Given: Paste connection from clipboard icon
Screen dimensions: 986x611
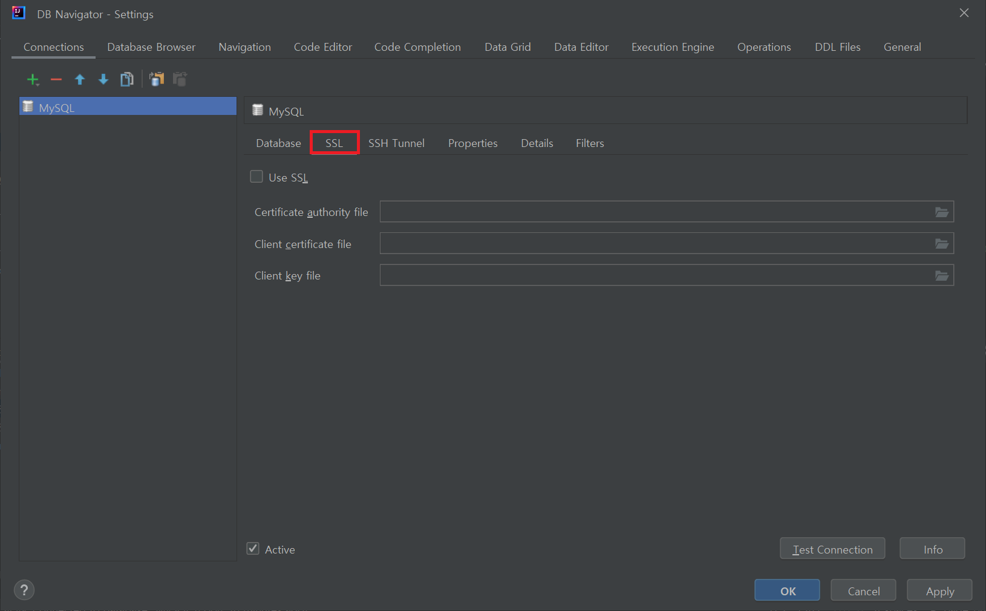Looking at the screenshot, I should (x=180, y=79).
